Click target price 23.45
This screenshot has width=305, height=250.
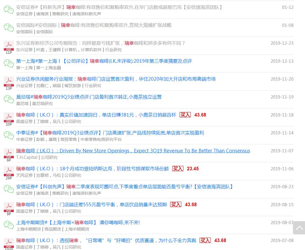193,169
